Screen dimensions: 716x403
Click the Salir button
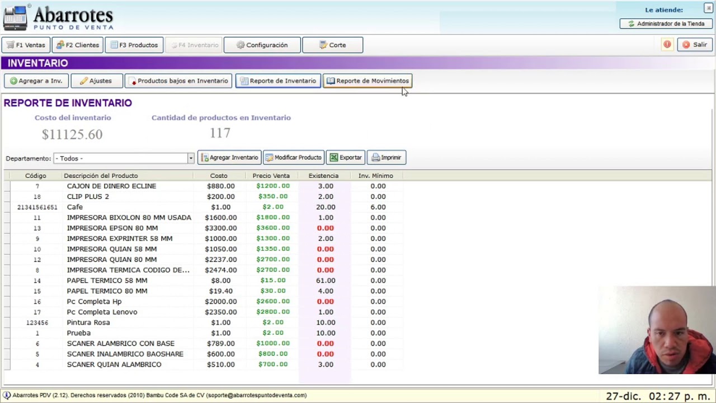(695, 45)
